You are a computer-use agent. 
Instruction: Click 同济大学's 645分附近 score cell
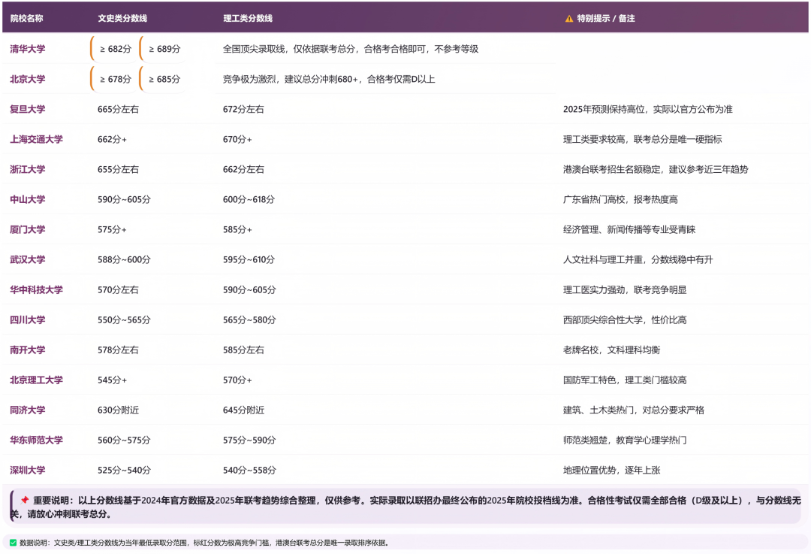[244, 410]
